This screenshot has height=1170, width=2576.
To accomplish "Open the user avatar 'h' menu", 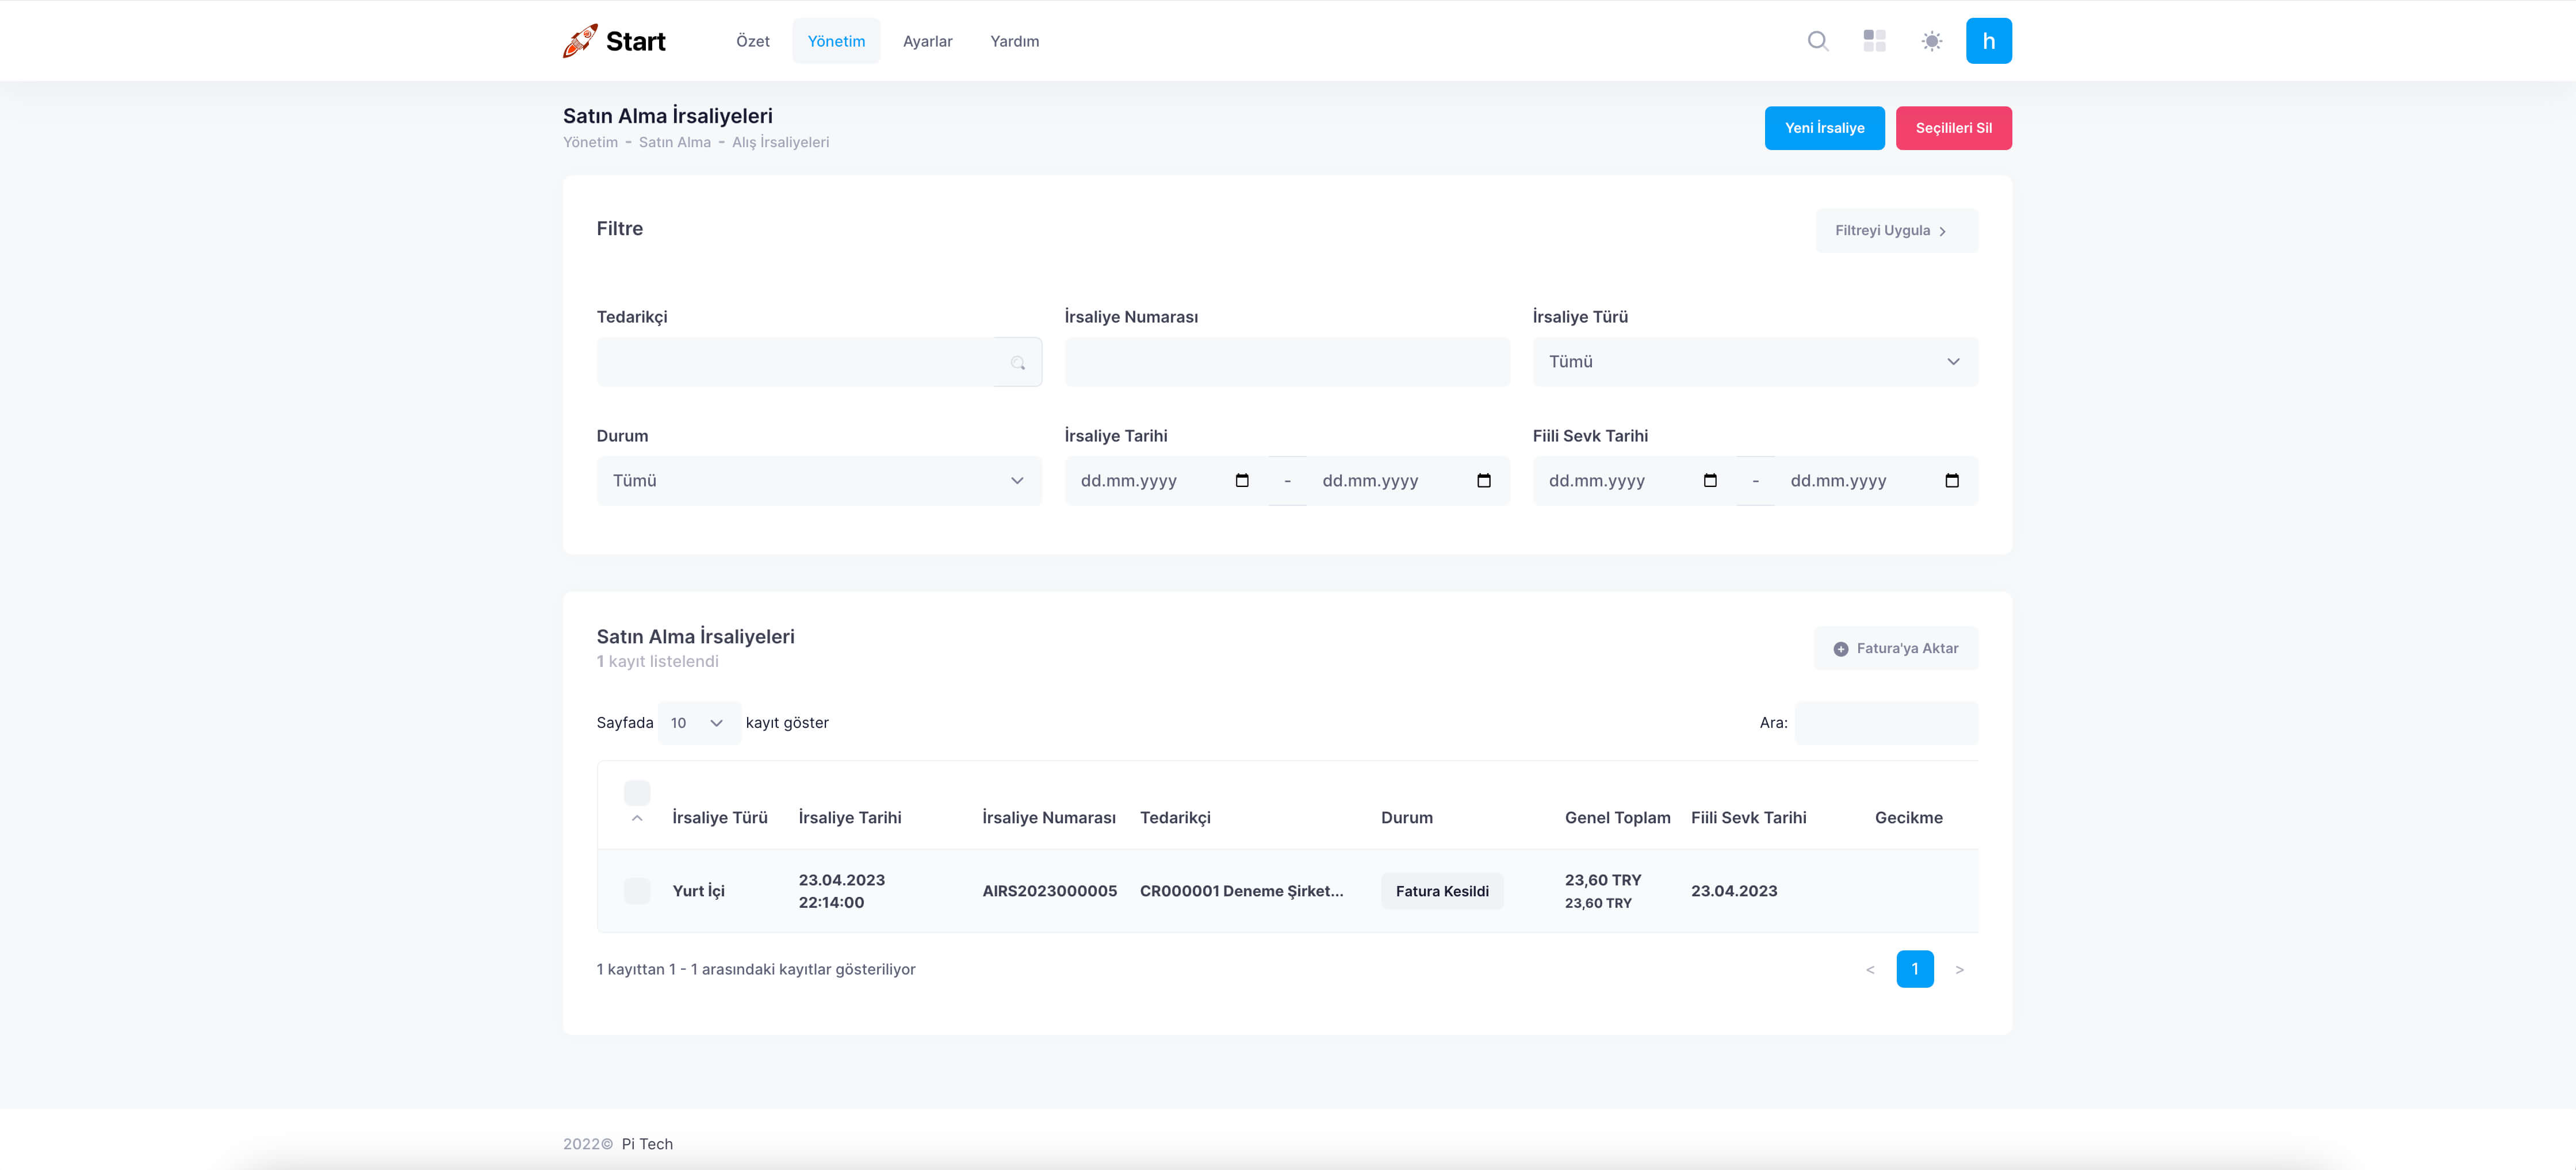I will click(x=1988, y=41).
